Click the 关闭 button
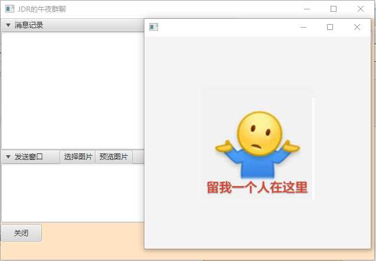376x261 pixels. [21, 233]
